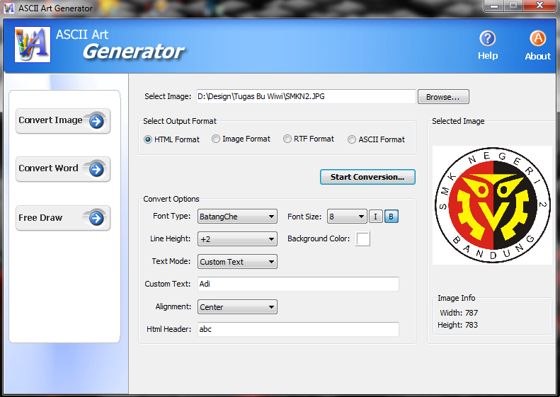Open the Text Mode dropdown
This screenshot has width=560, height=397.
coord(237,262)
